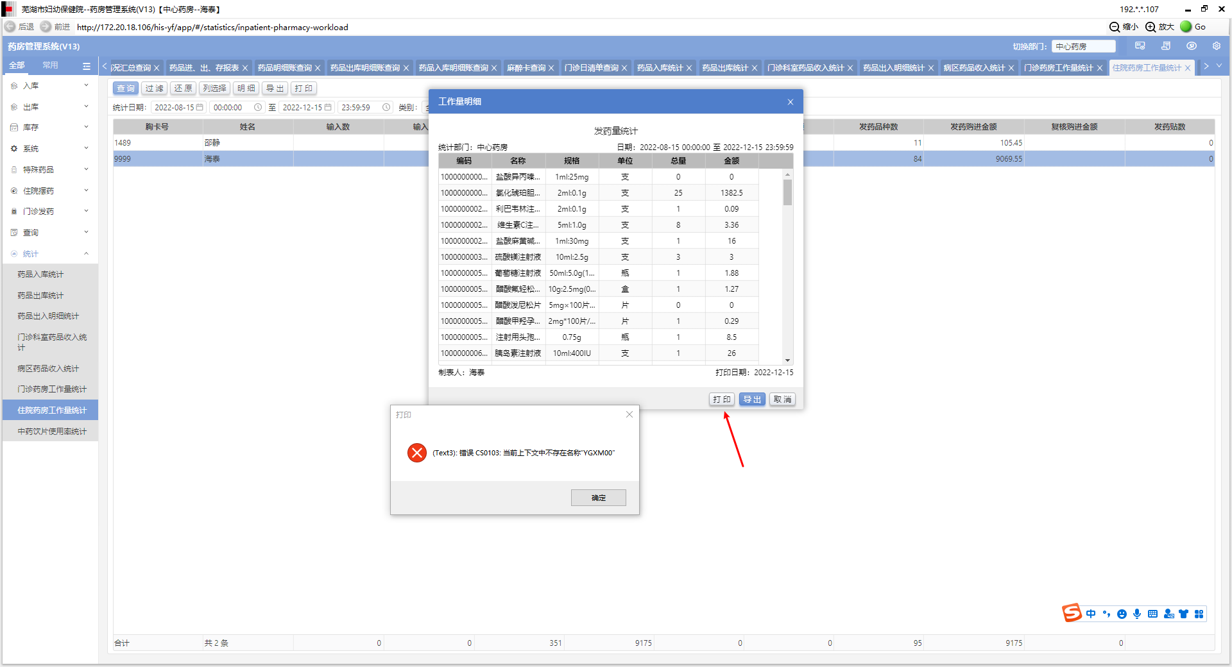Close the 门诊药房工作量统计 tab

1100,68
